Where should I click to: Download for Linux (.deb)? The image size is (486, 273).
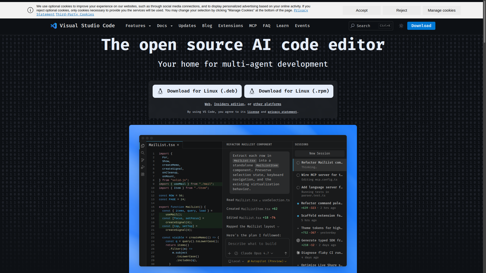(197, 91)
